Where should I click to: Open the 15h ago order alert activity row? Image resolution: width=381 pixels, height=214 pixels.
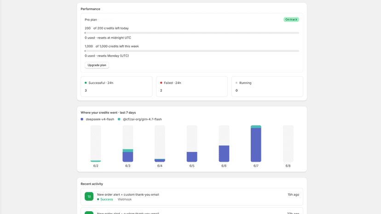[192, 197]
